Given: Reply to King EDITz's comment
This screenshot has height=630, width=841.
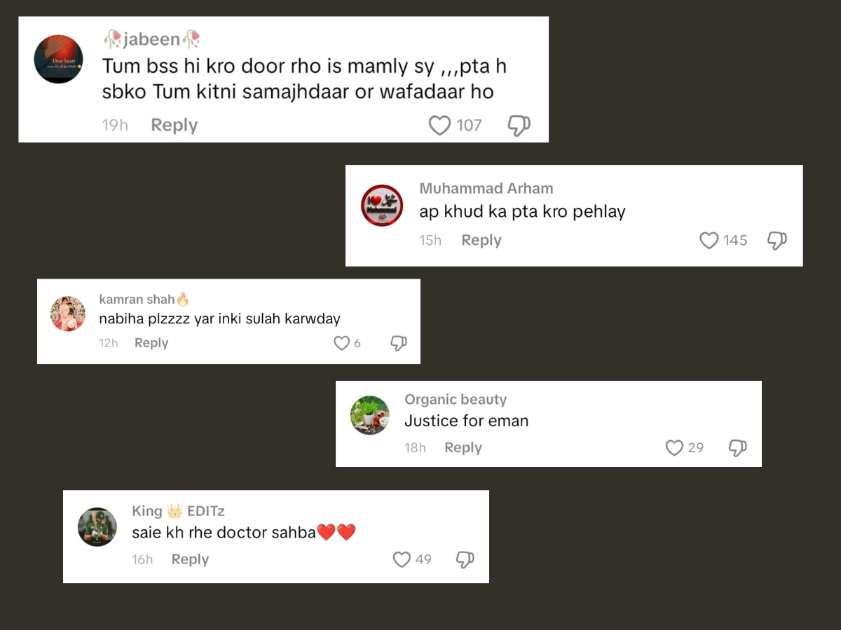Looking at the screenshot, I should [x=190, y=559].
